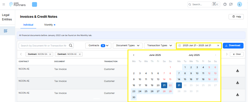Open the Transaction Types dropdown

tap(160, 46)
